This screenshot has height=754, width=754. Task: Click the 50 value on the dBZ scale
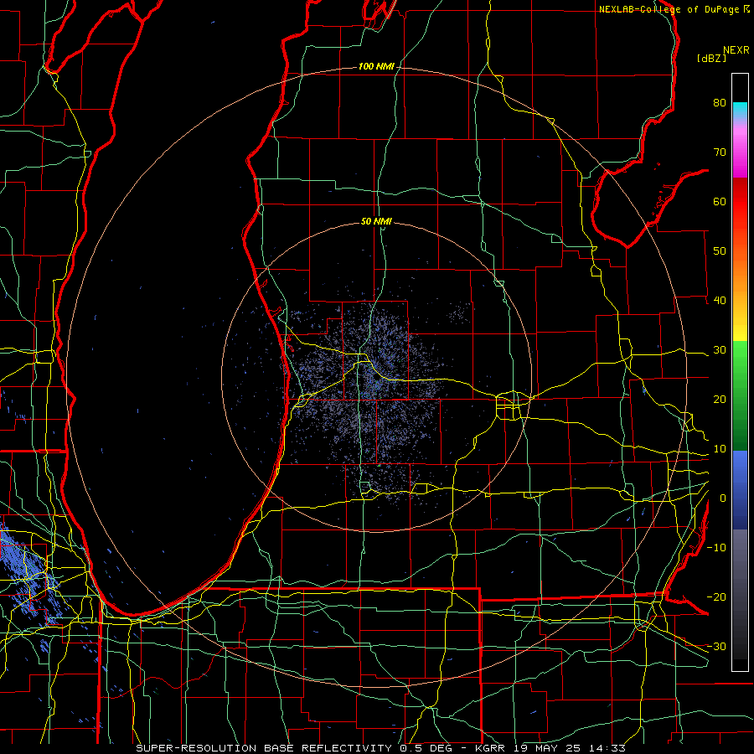tap(720, 251)
